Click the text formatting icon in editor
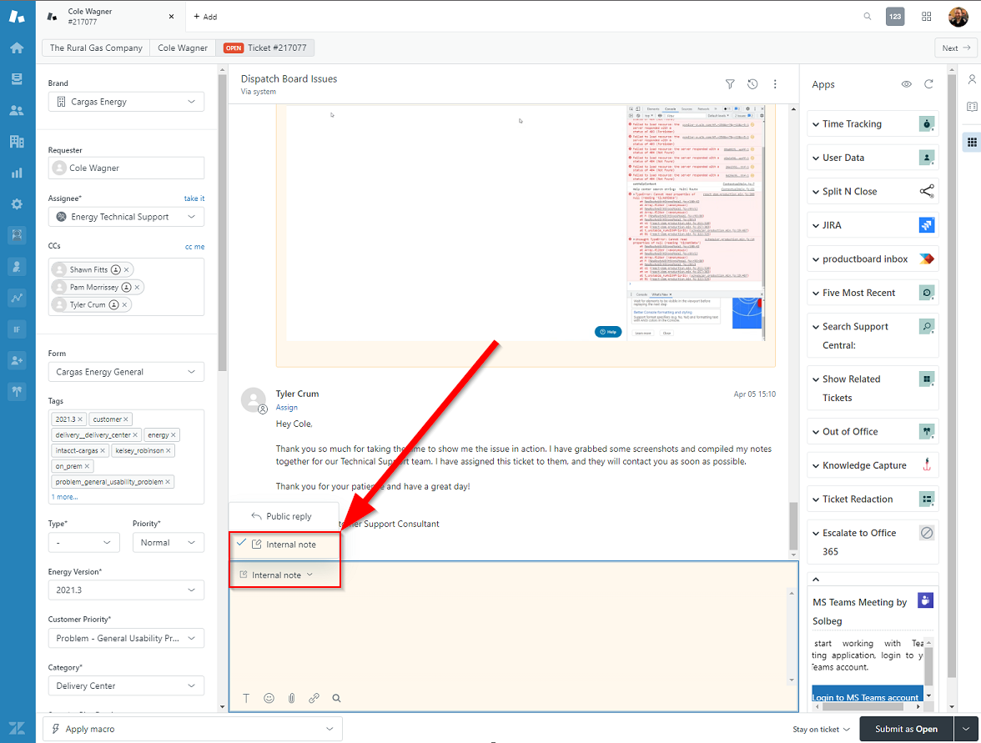The width and height of the screenshot is (981, 743). [247, 698]
